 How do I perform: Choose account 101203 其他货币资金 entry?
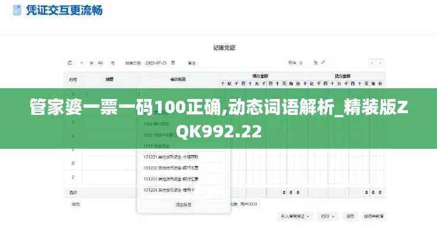pyautogui.click(x=182, y=178)
